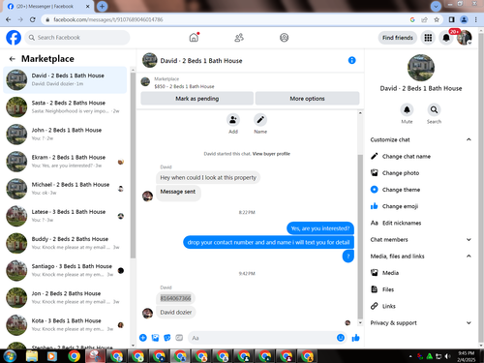484x363 pixels.
Task: Open account profile picture menu
Action: 465,38
